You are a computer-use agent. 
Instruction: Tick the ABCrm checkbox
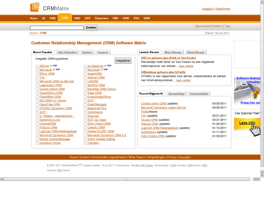point(37,66)
